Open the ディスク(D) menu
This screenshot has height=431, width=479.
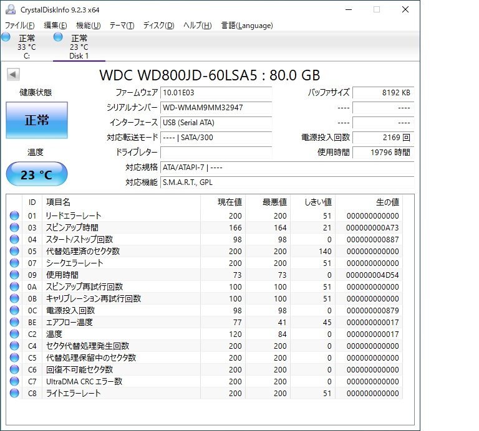point(159,26)
